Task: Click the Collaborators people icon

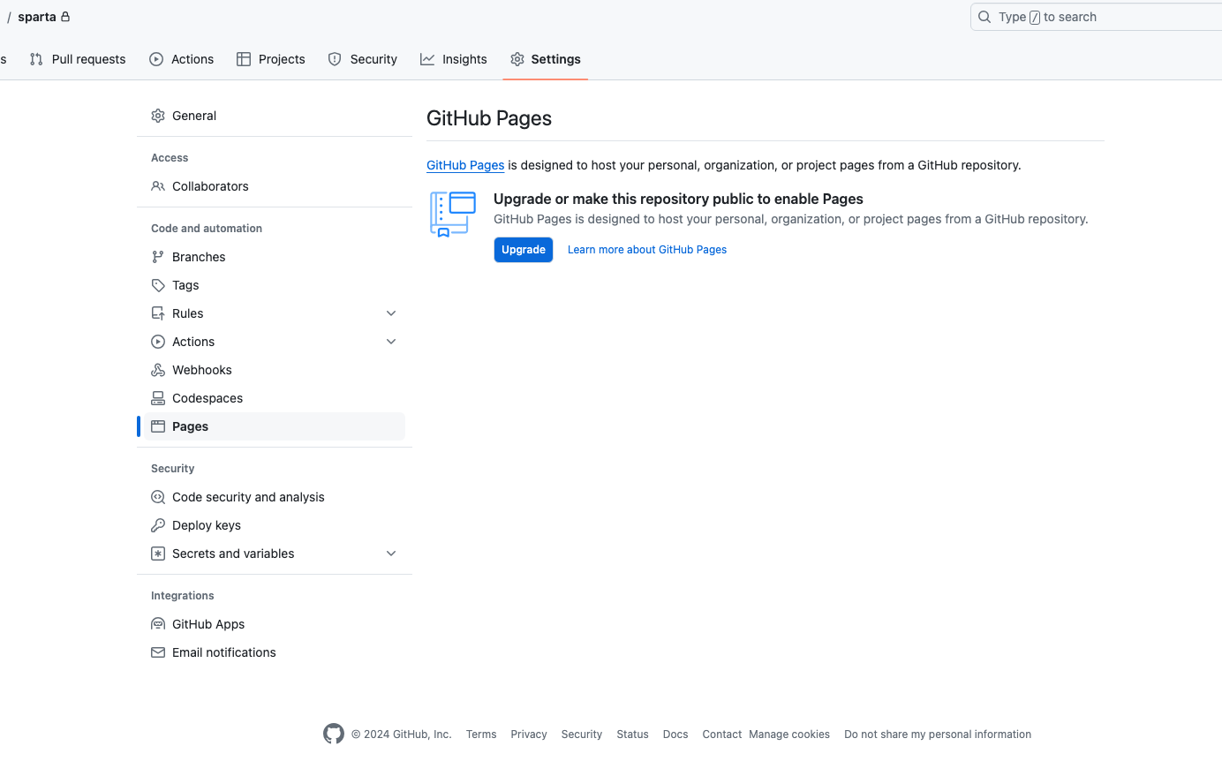Action: click(x=158, y=186)
